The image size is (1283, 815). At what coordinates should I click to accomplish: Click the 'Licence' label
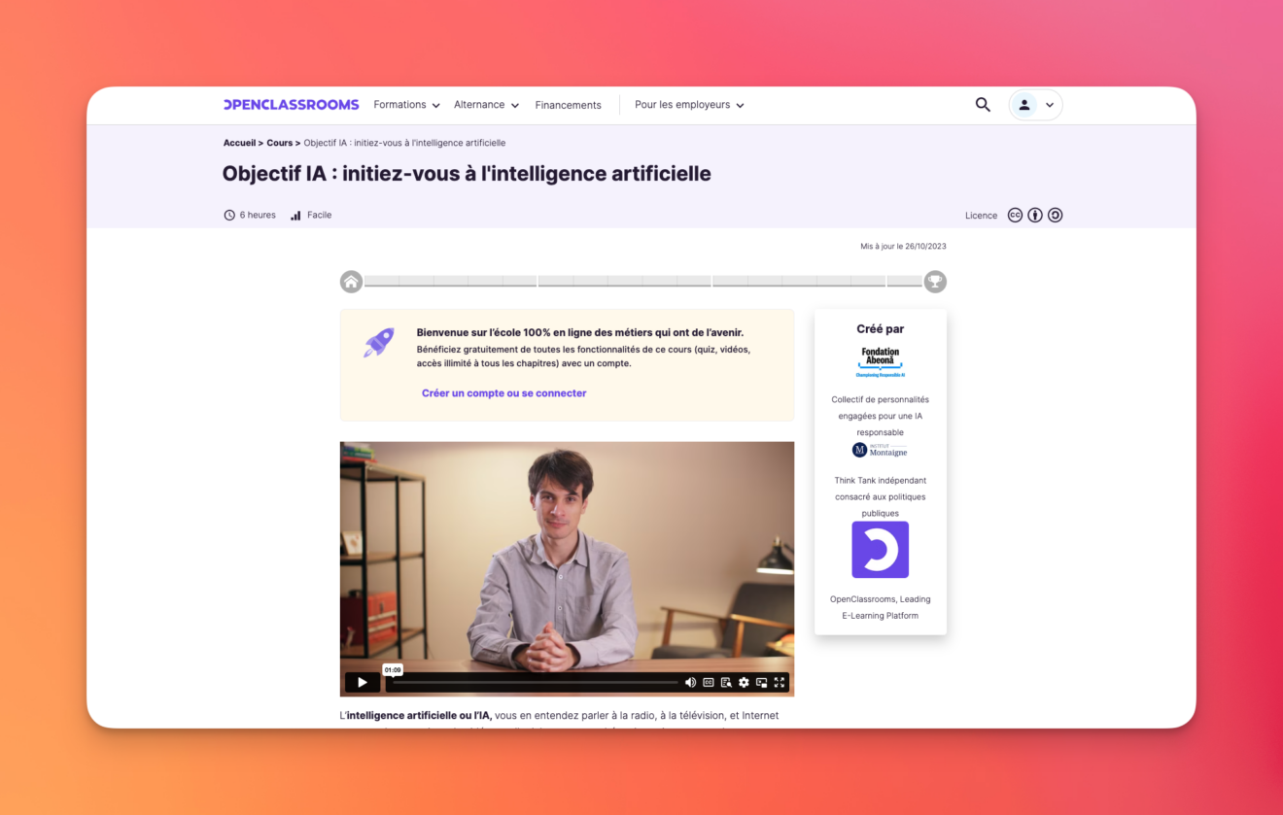pyautogui.click(x=981, y=216)
